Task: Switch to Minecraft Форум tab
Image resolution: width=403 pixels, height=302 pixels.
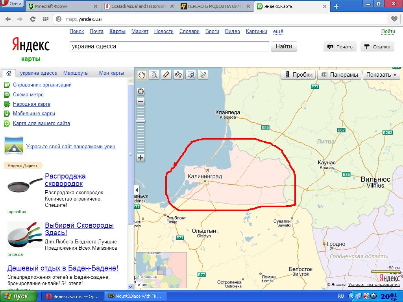Action: click(x=63, y=6)
